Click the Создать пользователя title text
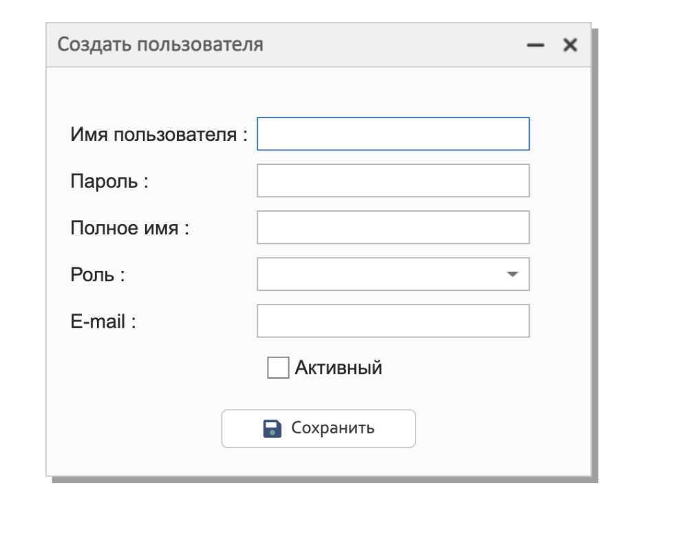 [x=160, y=45]
